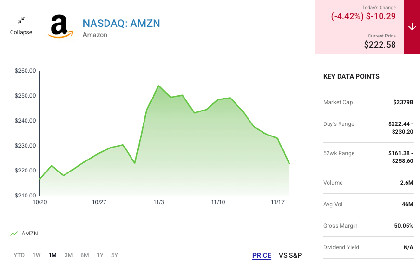Click the Amazon logo icon
Image resolution: width=420 pixels, height=271 pixels.
click(x=60, y=27)
